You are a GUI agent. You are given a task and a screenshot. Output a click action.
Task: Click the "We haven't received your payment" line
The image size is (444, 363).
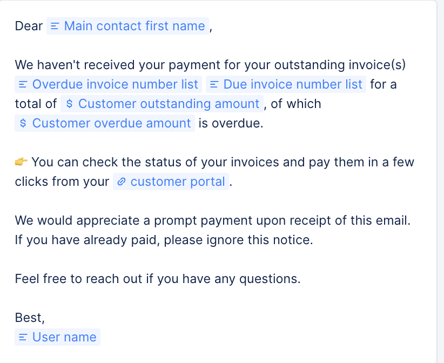click(210, 65)
